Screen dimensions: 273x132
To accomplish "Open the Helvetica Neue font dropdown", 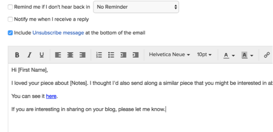I will click(169, 55).
